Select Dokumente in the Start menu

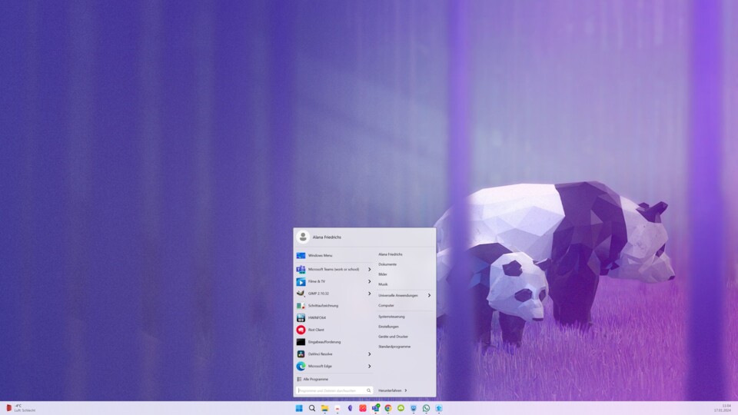pos(387,264)
